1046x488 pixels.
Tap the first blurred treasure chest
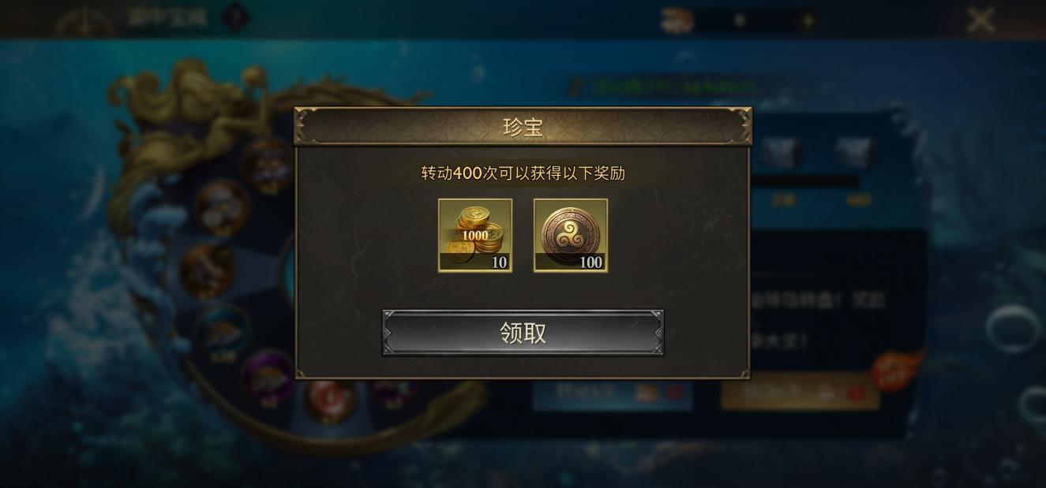tap(782, 152)
